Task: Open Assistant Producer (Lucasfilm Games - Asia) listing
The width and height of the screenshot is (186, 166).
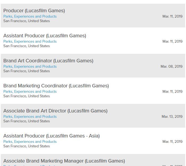Action: click(52, 136)
